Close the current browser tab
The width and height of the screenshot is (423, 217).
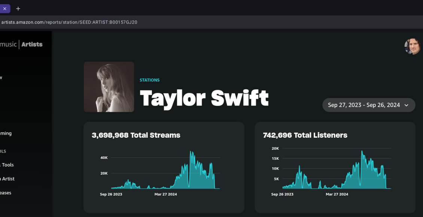[5, 9]
